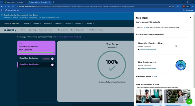
Task: Expand the Company menu
Action: 90,24
